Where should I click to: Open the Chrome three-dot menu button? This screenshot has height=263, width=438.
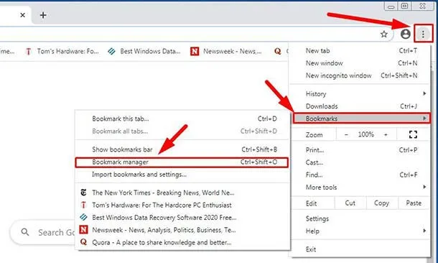[x=423, y=34]
